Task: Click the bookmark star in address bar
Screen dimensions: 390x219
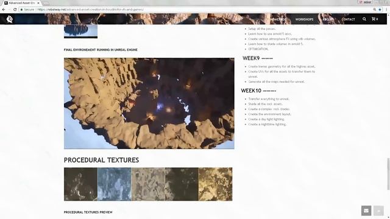Action: click(380, 10)
